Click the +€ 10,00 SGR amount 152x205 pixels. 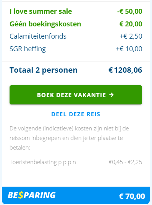click(x=129, y=49)
